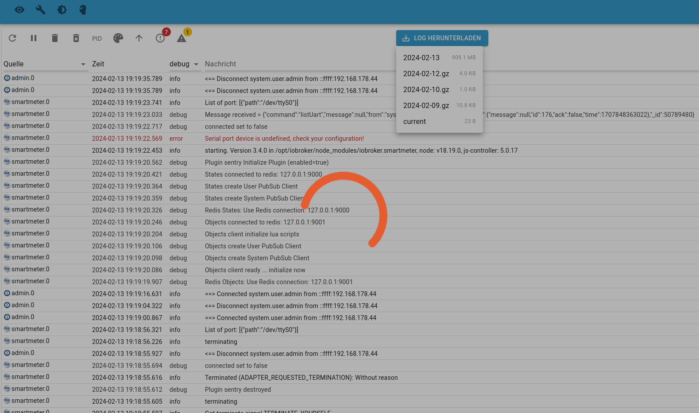Screen dimensions: 699x413
Task: Click smartmeter.0 icon in the 19:19:19.907 row
Action: (7, 281)
